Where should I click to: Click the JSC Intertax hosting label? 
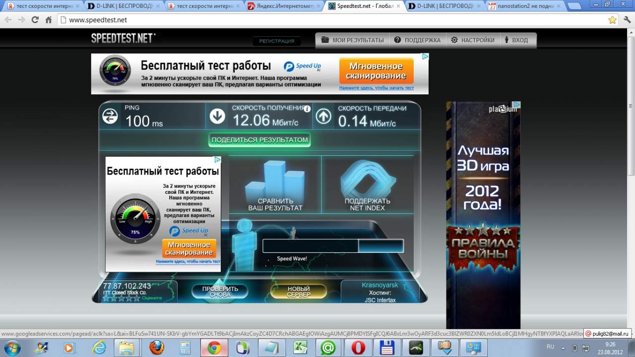tap(380, 300)
